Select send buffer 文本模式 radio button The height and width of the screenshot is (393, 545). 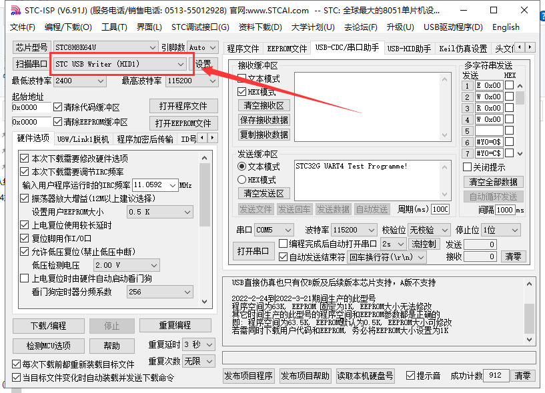(x=242, y=167)
